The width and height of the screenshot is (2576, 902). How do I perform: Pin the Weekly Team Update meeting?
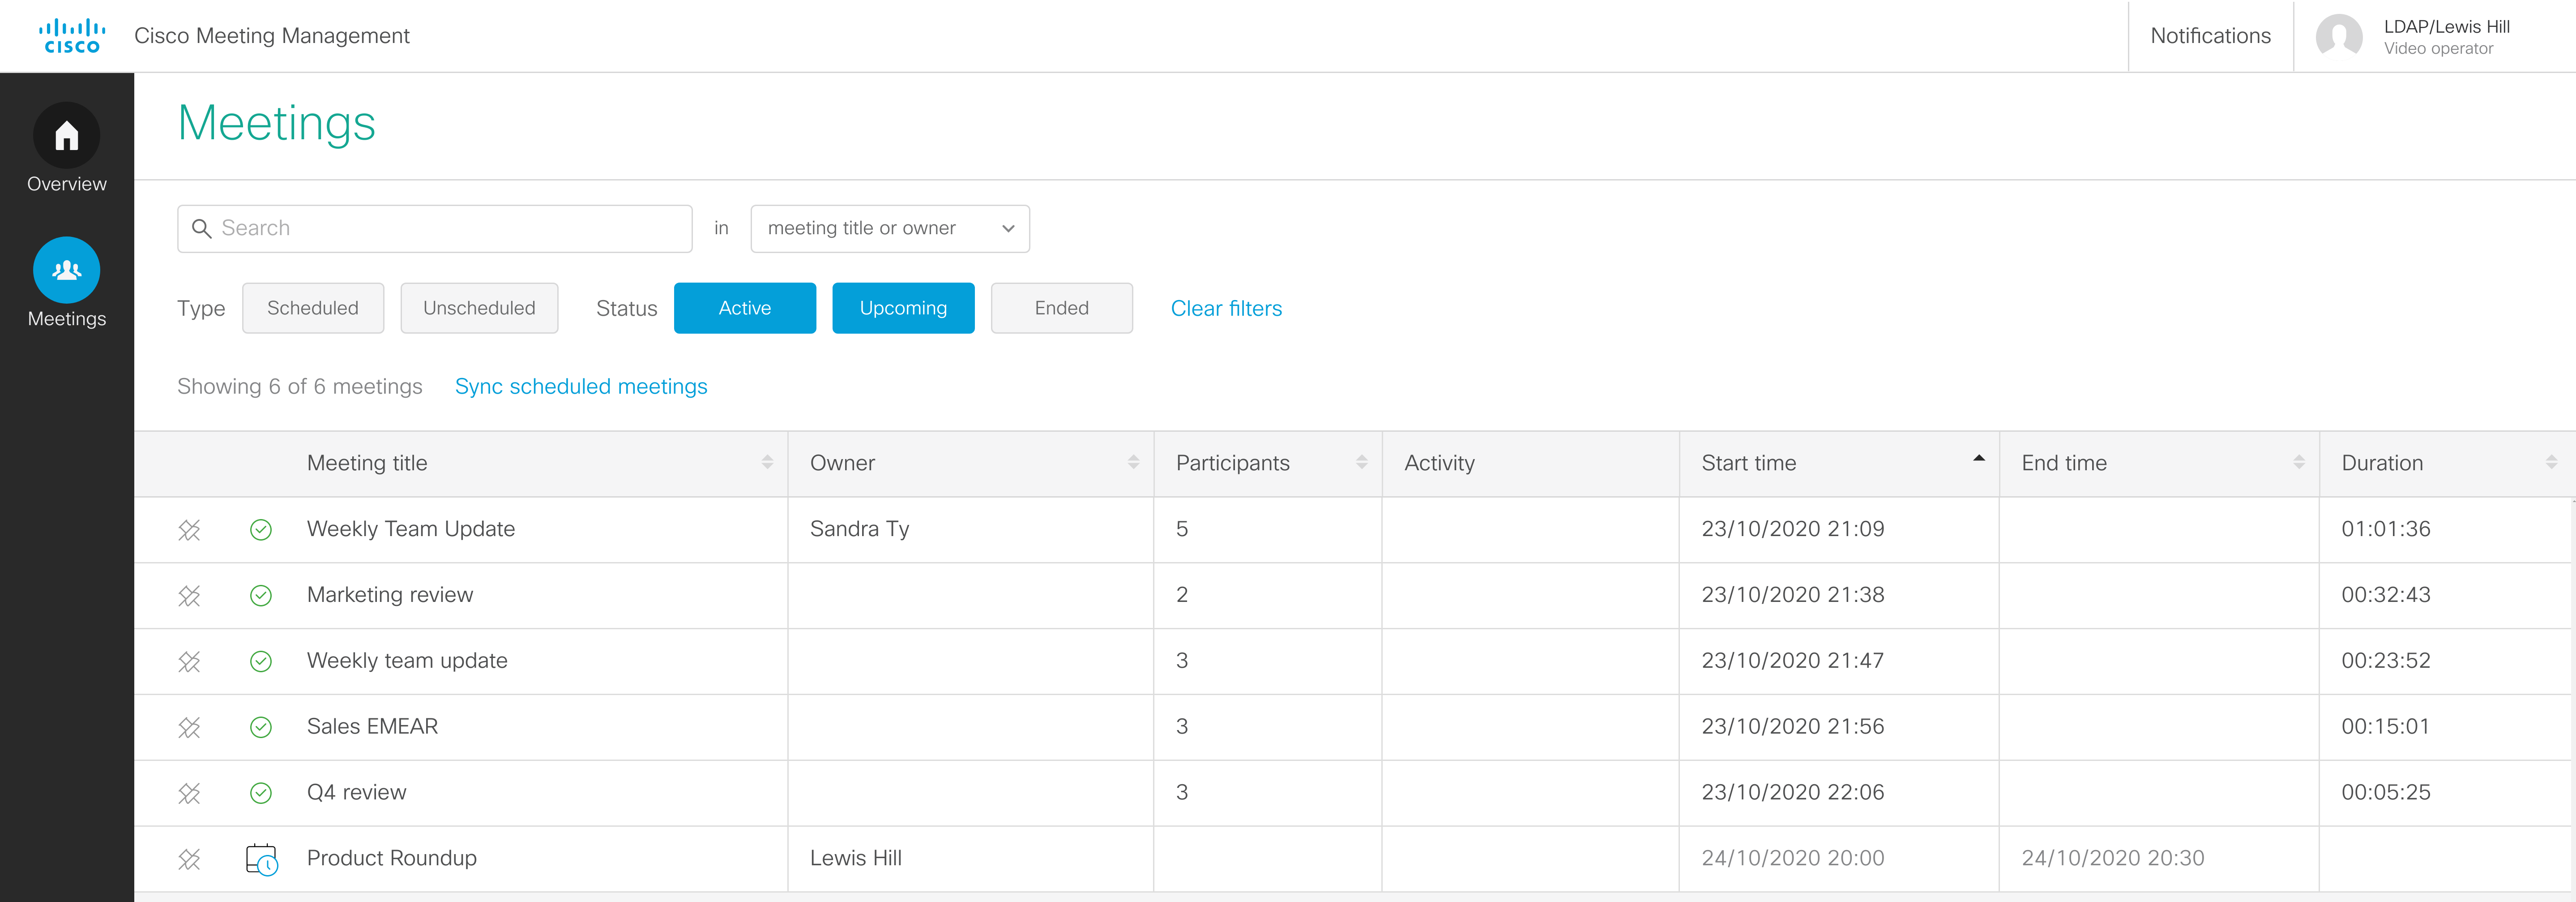[x=189, y=529]
